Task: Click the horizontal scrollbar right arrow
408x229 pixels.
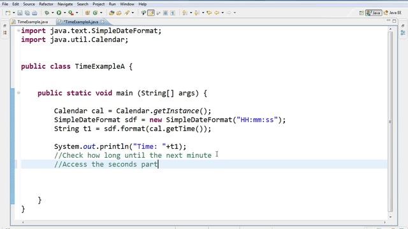Action: click(x=385, y=222)
